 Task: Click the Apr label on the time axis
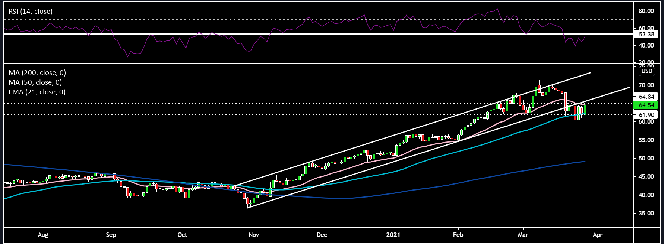click(598, 235)
